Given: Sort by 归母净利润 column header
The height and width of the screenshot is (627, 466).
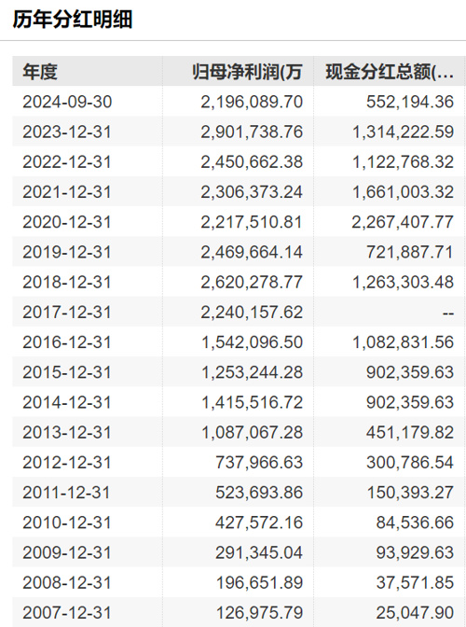Looking at the screenshot, I should tap(247, 72).
